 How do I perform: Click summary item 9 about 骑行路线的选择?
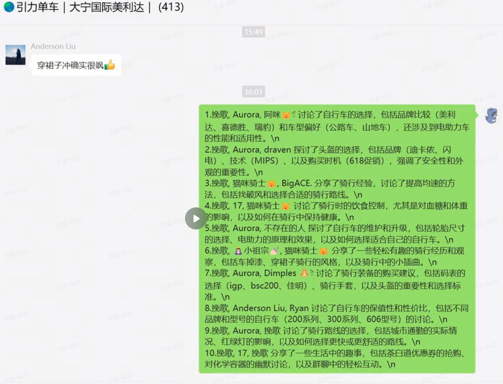[331, 336]
